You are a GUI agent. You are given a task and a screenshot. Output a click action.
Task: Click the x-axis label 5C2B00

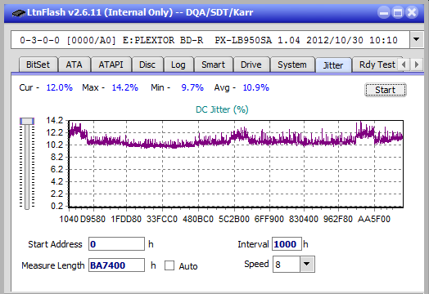(234, 219)
